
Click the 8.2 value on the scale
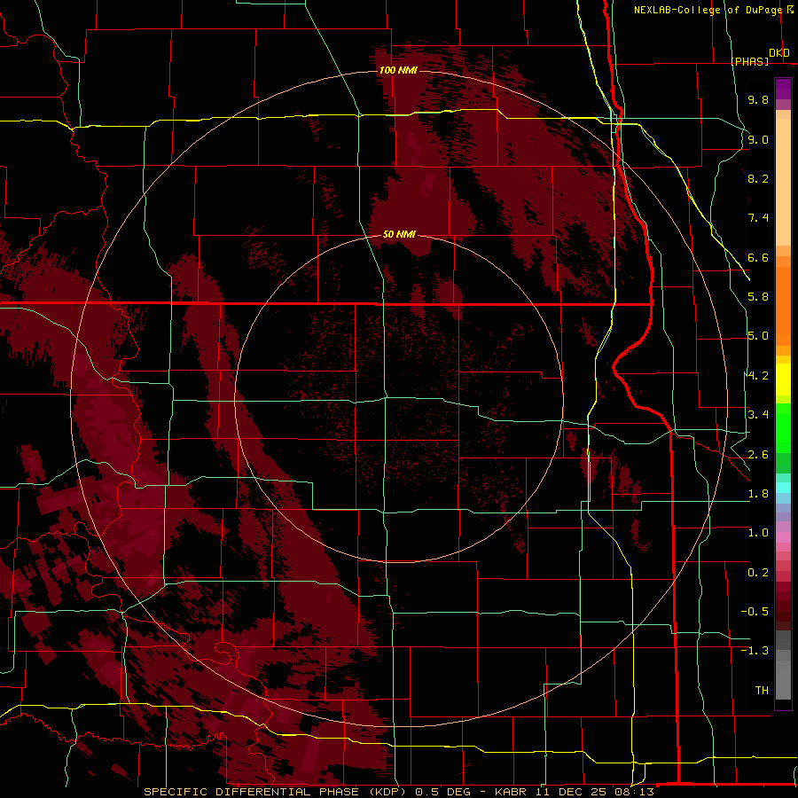coord(758,178)
